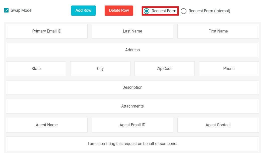Choose the State field block
277x153 pixels.
pyautogui.click(x=36, y=69)
